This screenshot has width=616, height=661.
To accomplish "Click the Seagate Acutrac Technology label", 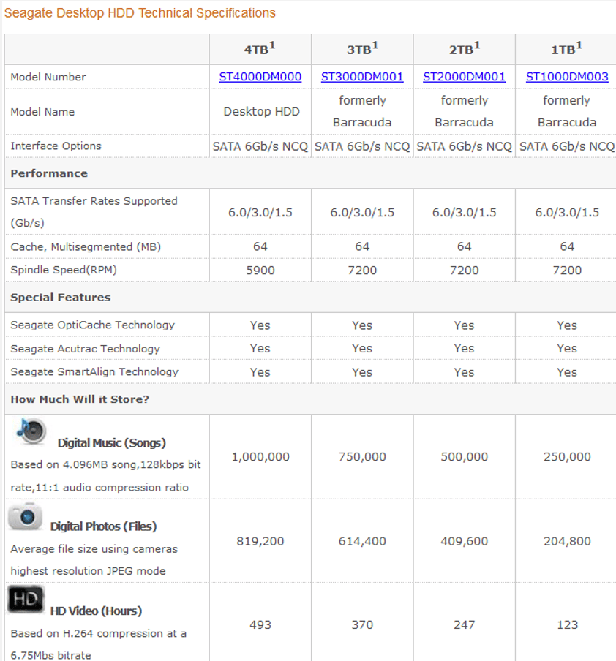I will [x=85, y=349].
